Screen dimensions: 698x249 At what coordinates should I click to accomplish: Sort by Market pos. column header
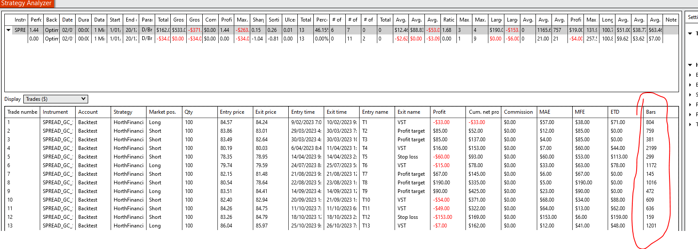pyautogui.click(x=164, y=112)
